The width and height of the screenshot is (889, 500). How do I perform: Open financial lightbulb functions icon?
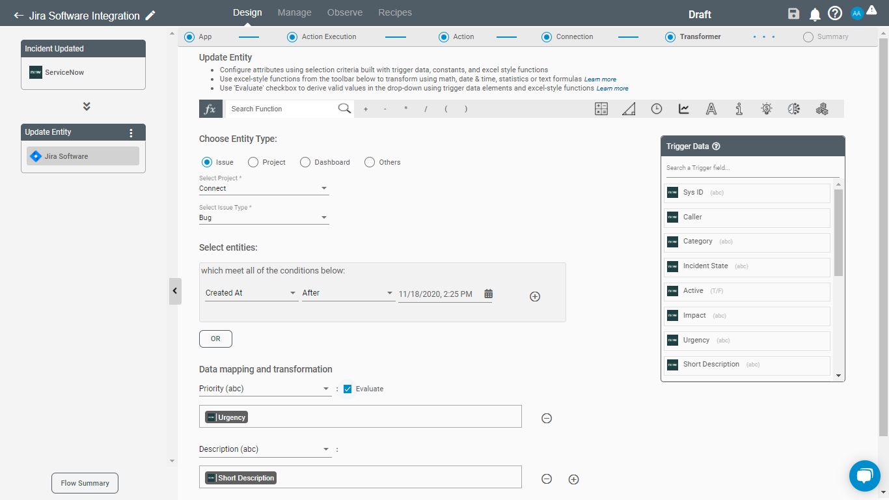(767, 109)
